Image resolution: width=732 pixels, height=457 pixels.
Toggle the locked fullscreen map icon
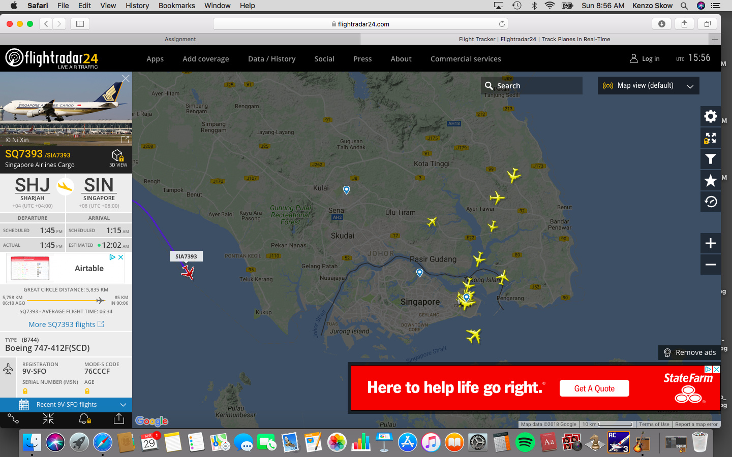(x=710, y=138)
